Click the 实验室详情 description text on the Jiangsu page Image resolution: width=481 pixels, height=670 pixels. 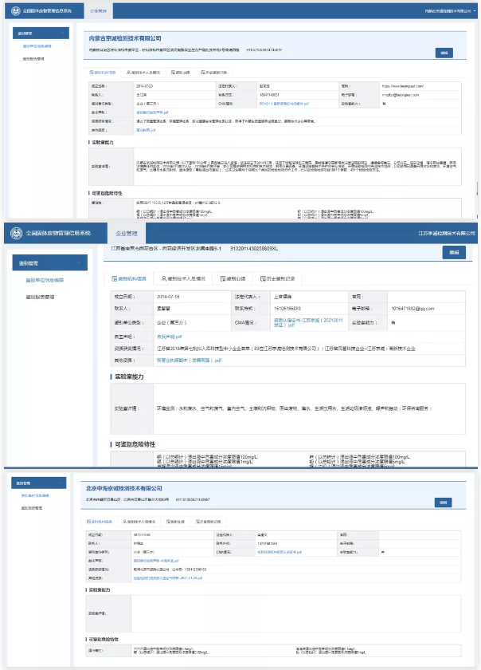(x=295, y=408)
